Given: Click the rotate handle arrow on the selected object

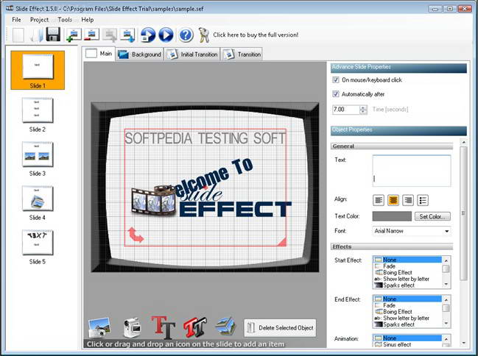Looking at the screenshot, I should tap(135, 235).
